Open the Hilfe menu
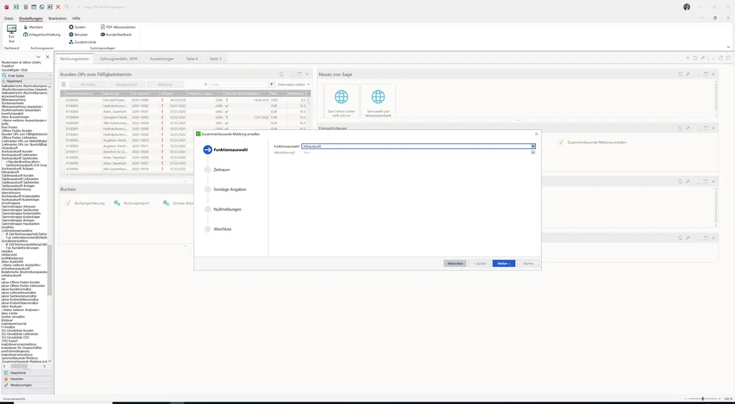 (x=76, y=18)
